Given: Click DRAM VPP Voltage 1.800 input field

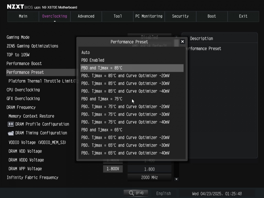Looking at the screenshot, I should click(x=150, y=169).
